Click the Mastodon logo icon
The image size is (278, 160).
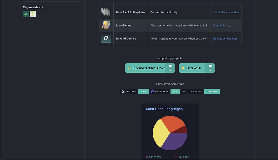[152, 92]
